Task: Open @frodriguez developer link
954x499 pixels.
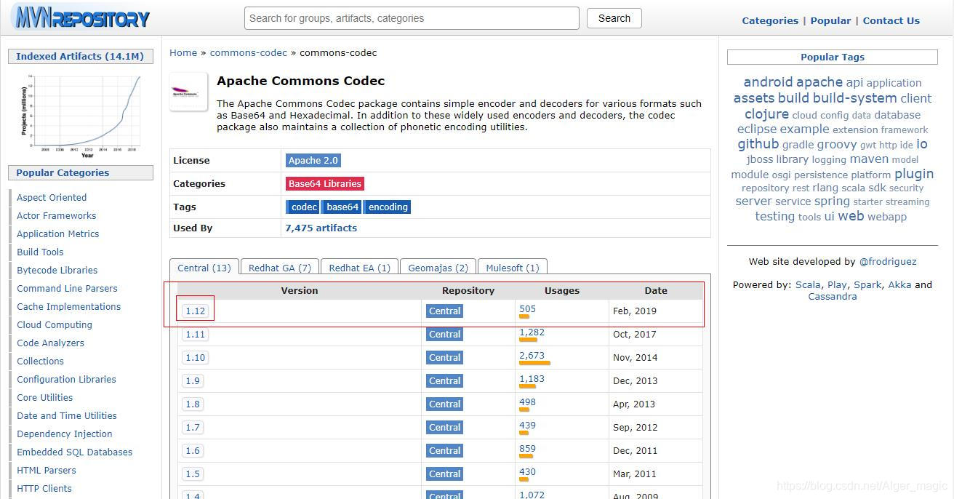Action: pos(888,261)
